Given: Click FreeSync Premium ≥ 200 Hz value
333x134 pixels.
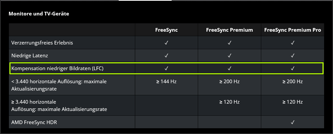Looking at the screenshot, I should tap(230, 81).
